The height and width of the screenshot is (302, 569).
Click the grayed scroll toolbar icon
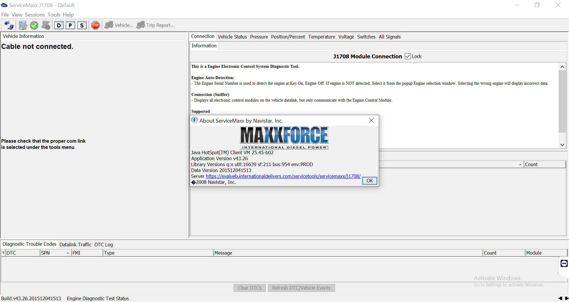pyautogui.click(x=46, y=25)
